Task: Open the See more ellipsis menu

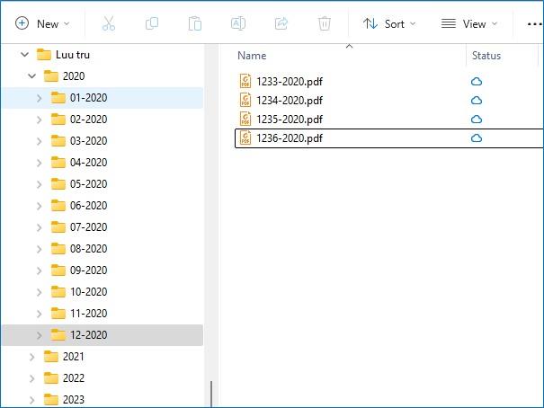Action: (x=534, y=23)
